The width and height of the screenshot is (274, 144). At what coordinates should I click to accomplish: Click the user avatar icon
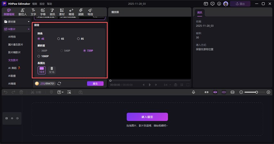(x=226, y=4)
